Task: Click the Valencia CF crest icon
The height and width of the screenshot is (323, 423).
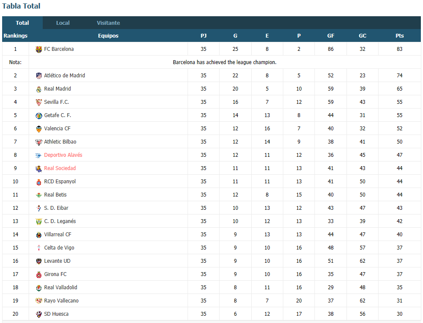Action: 39,129
